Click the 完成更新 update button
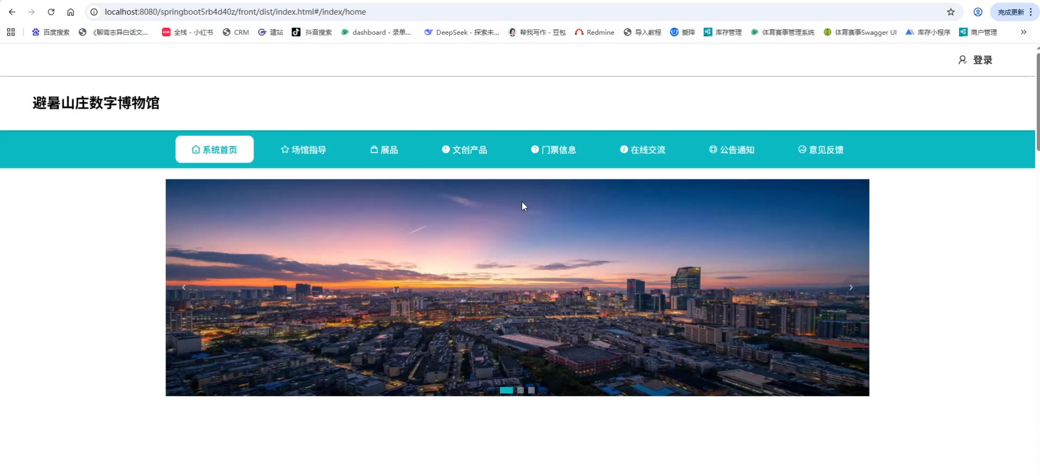The image size is (1040, 476). 1011,12
